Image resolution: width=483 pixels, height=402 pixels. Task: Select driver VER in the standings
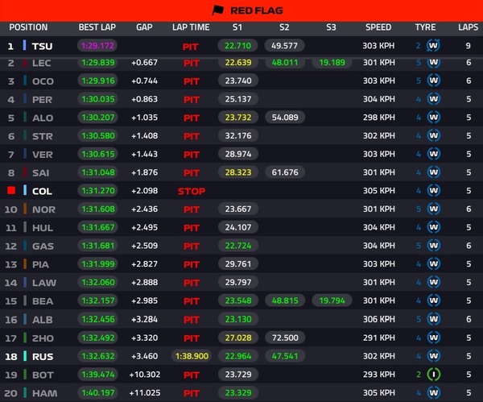pos(43,155)
